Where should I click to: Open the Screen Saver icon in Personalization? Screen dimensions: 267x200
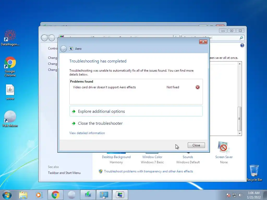coord(223,147)
